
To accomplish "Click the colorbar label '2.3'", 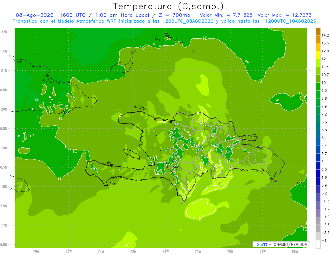I will coord(324,169).
